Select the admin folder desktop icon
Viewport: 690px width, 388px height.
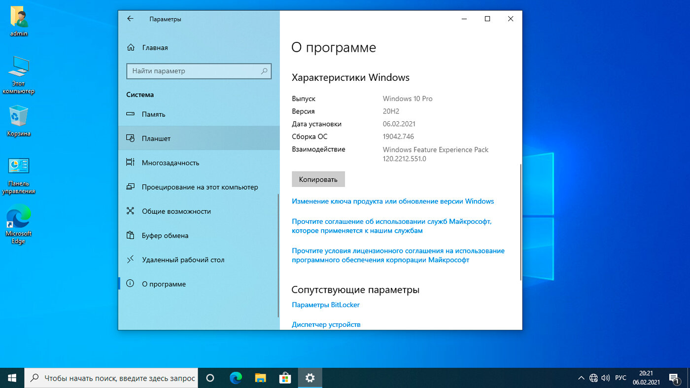click(19, 22)
